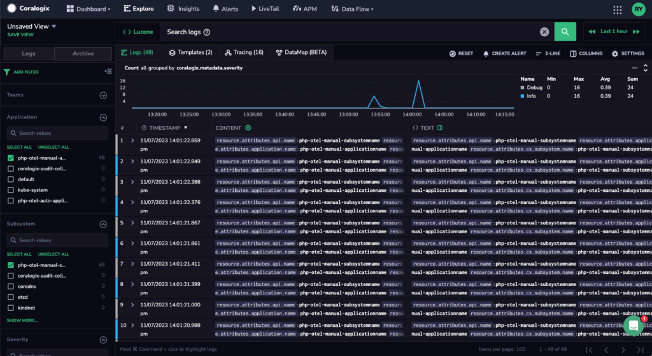Click the RESET button
Screen dimensions: 652x356
click(461, 53)
